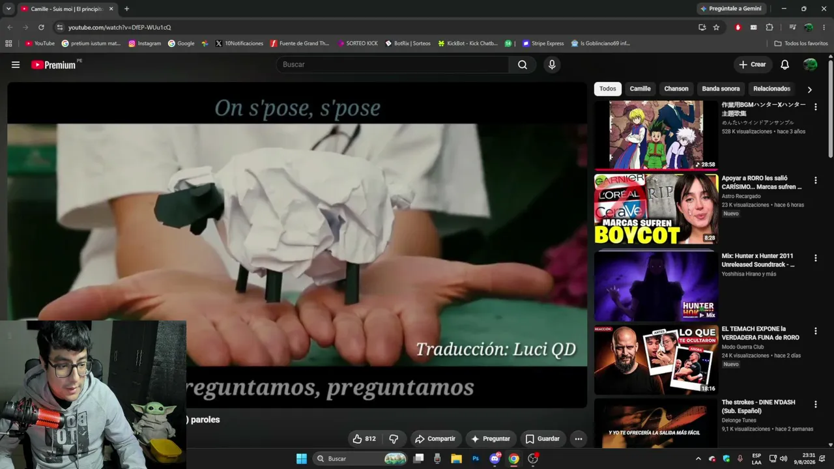
Task: Open the SORTEO KICK bookmark
Action: (358, 44)
